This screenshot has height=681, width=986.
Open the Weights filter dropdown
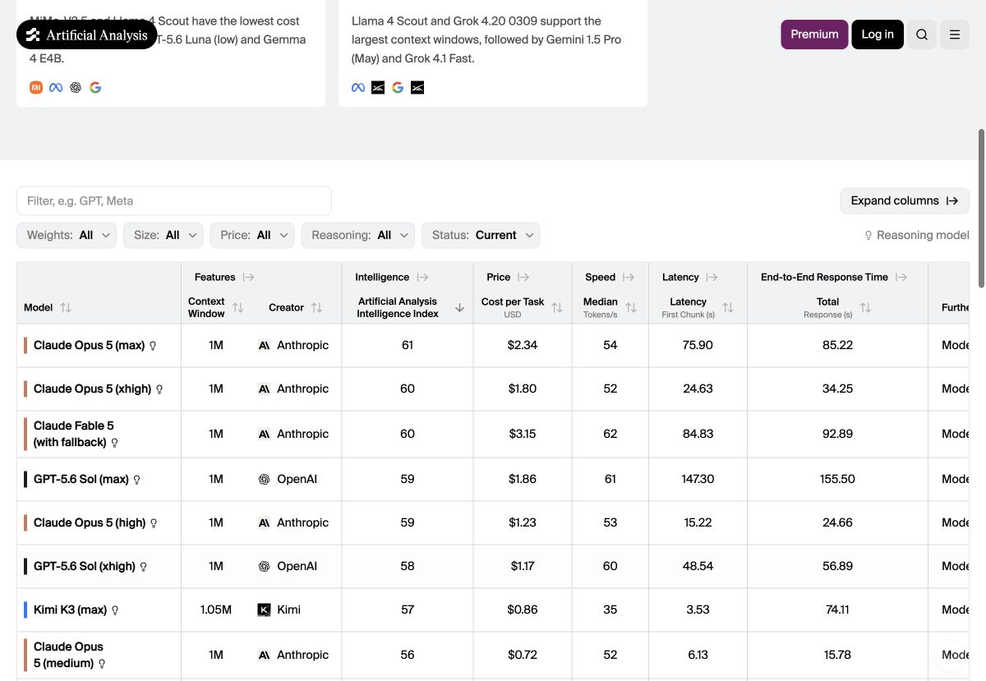pos(67,235)
